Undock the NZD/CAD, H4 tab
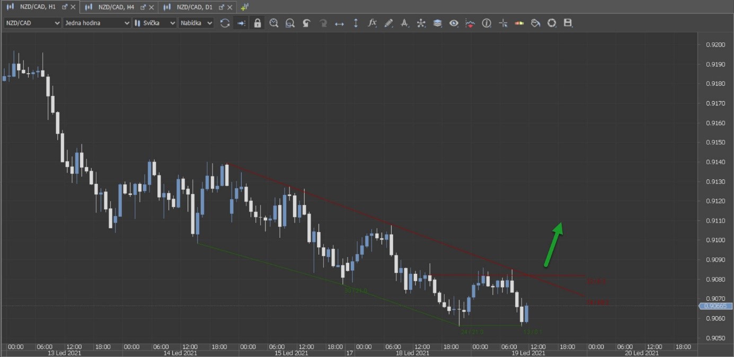The image size is (734, 357). pyautogui.click(x=143, y=7)
